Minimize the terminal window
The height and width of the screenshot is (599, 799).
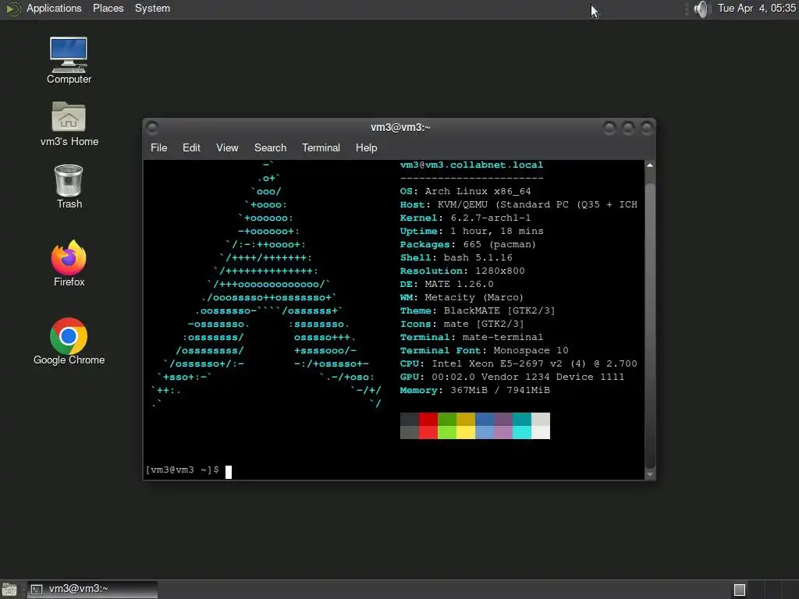(x=609, y=127)
